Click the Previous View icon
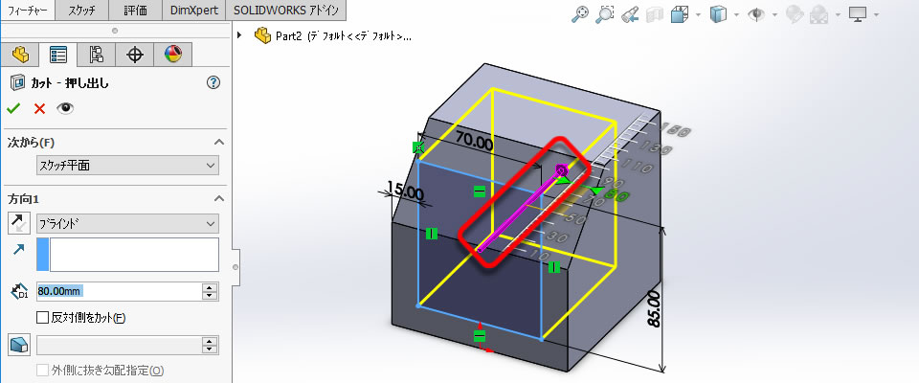The image size is (919, 383). tap(629, 14)
